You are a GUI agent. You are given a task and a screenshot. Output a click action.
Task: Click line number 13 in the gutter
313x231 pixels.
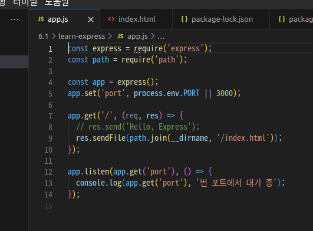coord(48,183)
